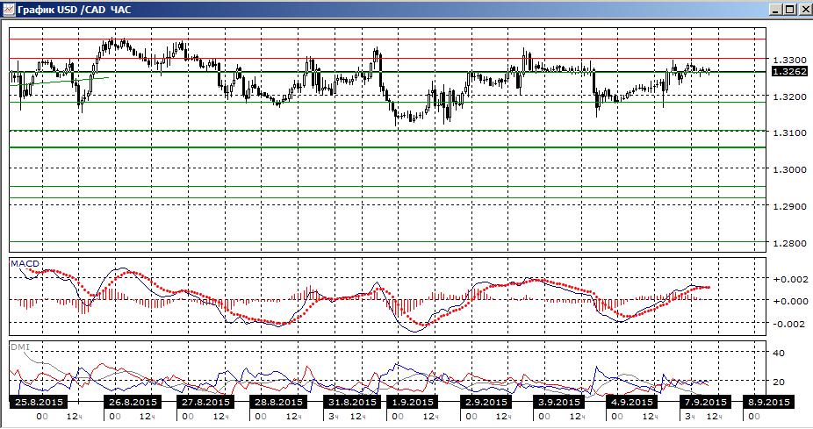Viewport: 813px width, 429px height.
Task: Click the 28.8.2015 date marker
Action: [x=276, y=402]
